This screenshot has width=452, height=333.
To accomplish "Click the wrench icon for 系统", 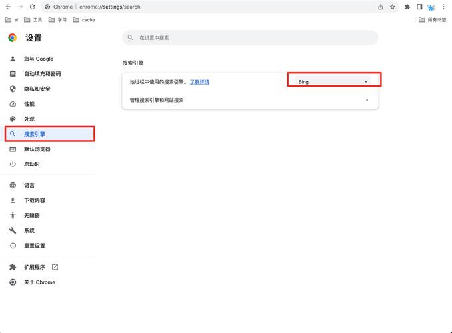I will (x=13, y=230).
